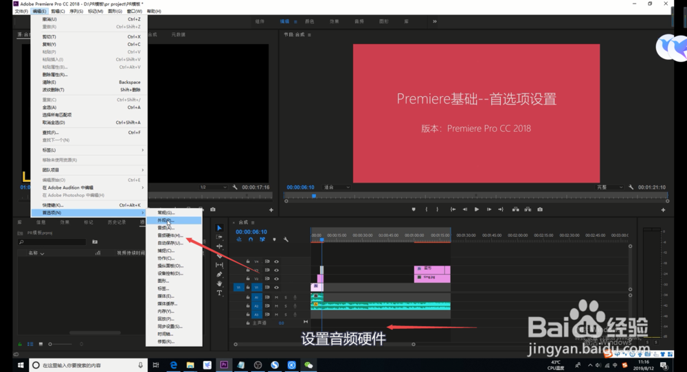Go to In point in program monitor

453,209
